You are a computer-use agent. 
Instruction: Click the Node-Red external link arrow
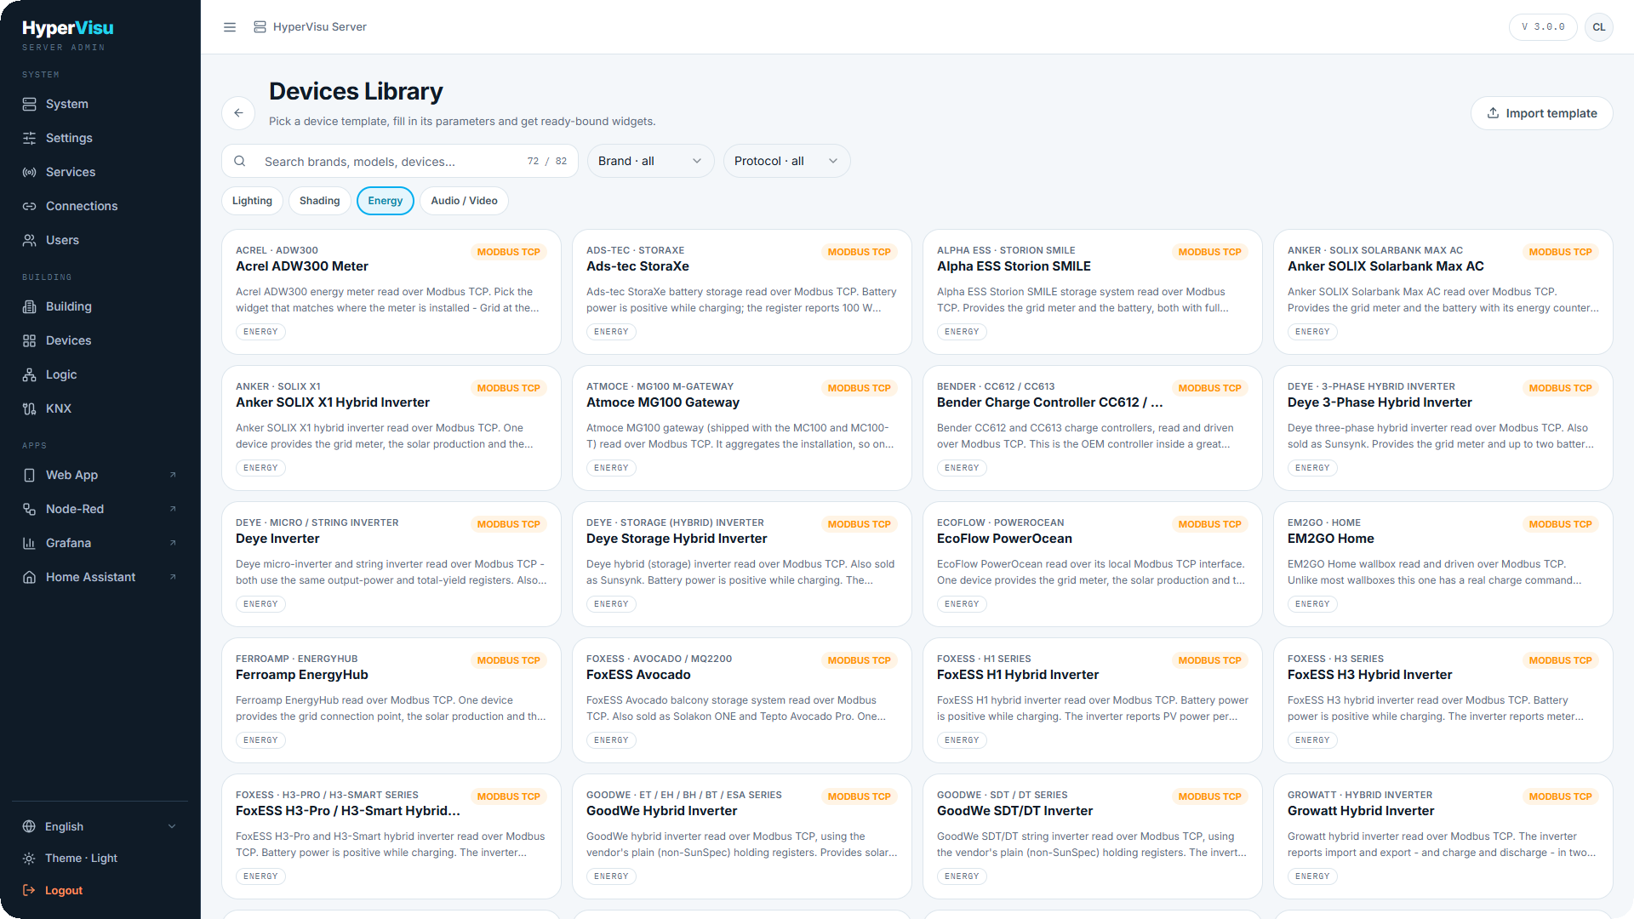pyautogui.click(x=173, y=509)
